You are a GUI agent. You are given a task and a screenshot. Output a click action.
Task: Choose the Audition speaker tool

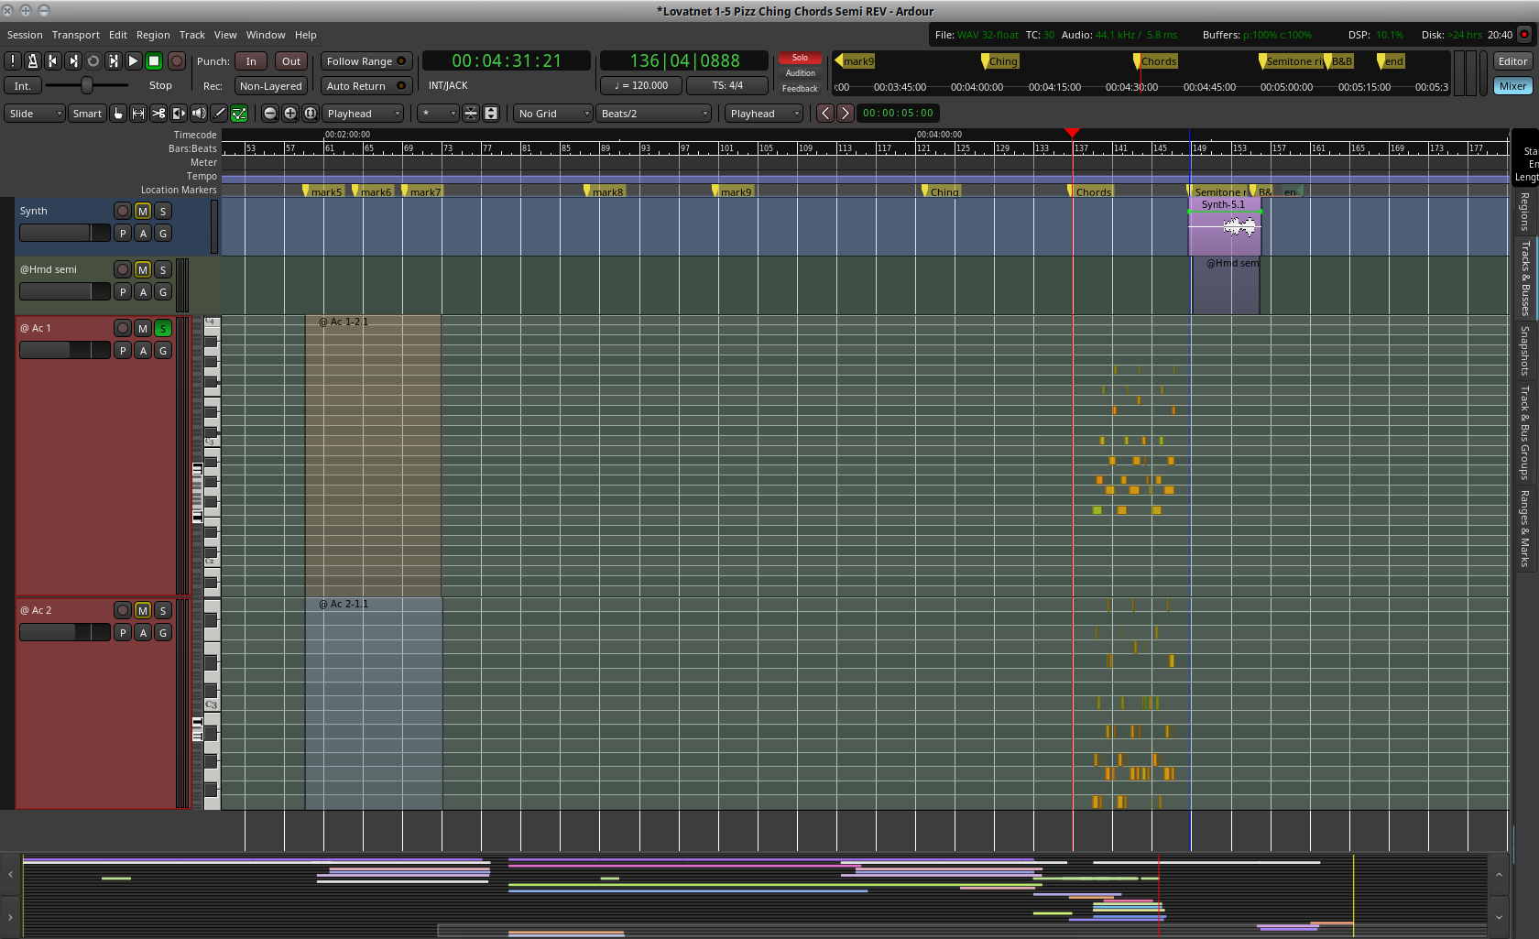[x=199, y=114]
